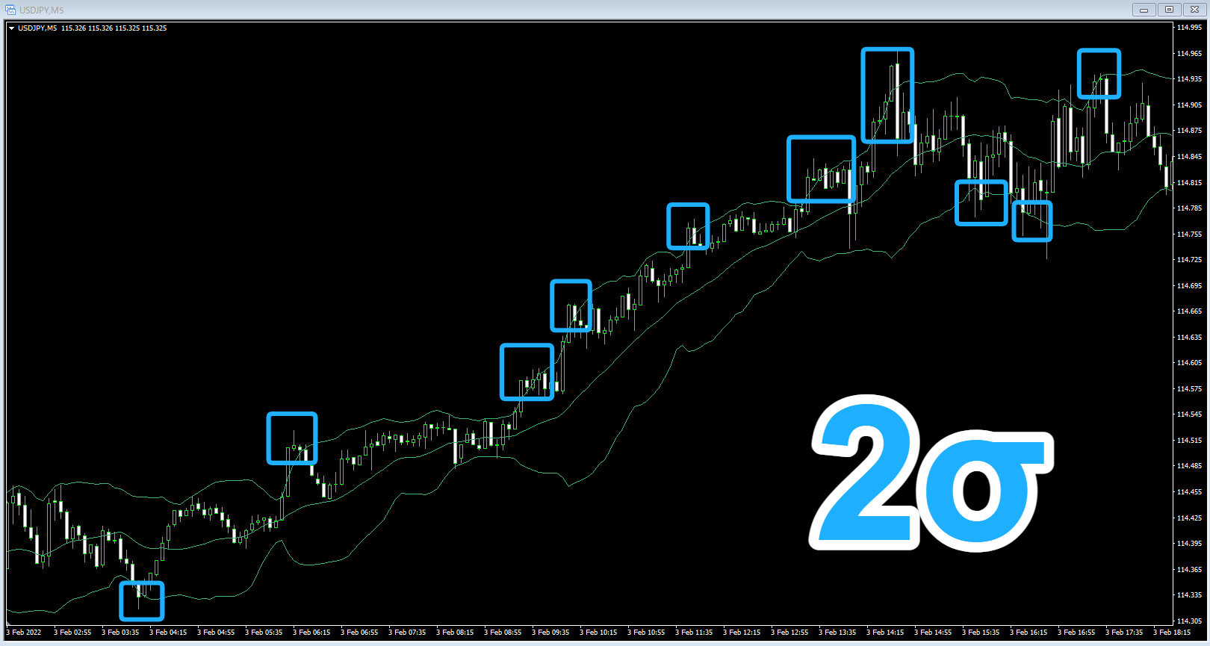The width and height of the screenshot is (1210, 646).
Task: Select the 114.575 price level label
Action: coord(1189,389)
